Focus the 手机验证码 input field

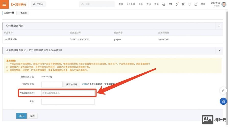[52, 85]
